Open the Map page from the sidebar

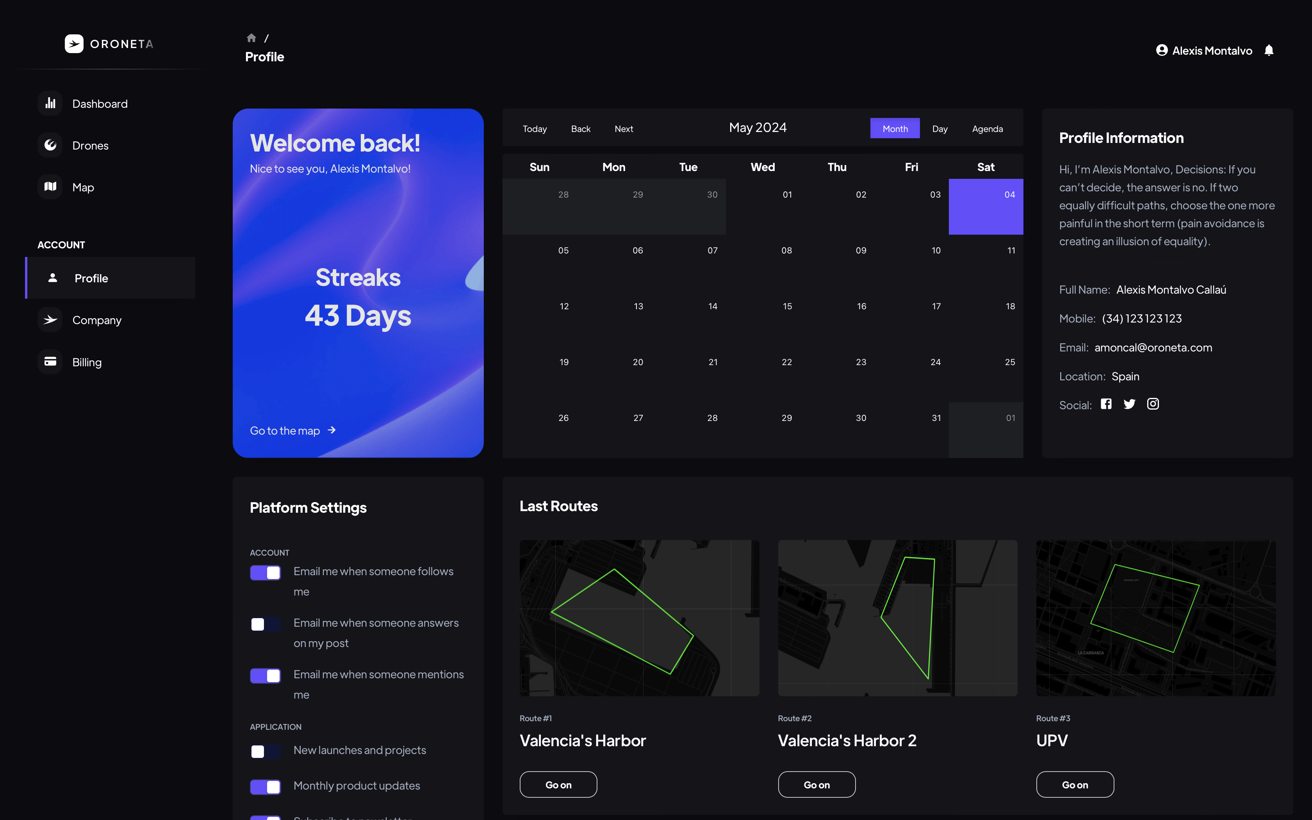83,187
